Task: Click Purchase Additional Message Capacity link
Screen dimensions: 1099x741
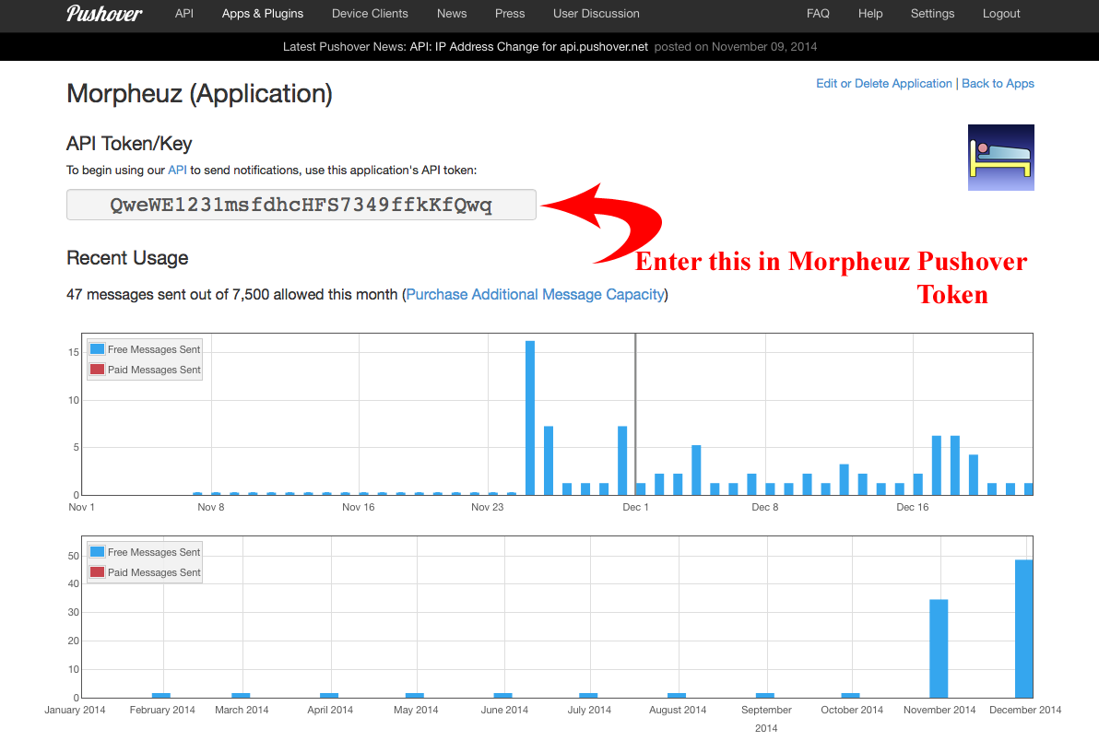Action: click(x=536, y=294)
